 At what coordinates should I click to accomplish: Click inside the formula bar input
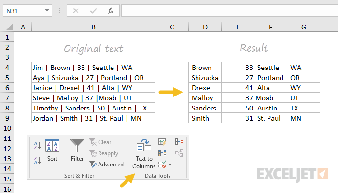(x=229, y=11)
